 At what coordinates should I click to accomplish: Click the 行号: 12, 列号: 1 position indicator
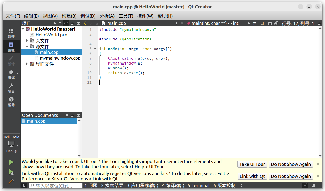point(298,23)
